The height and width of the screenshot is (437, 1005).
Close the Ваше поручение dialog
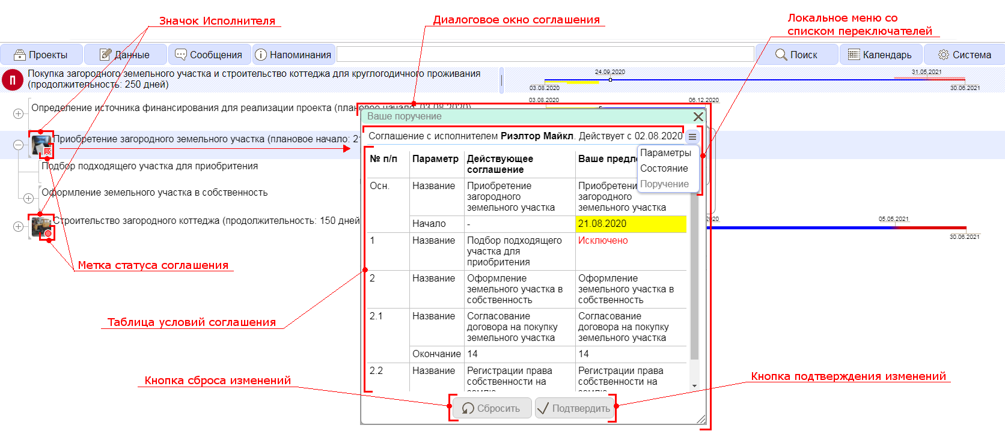click(x=698, y=116)
